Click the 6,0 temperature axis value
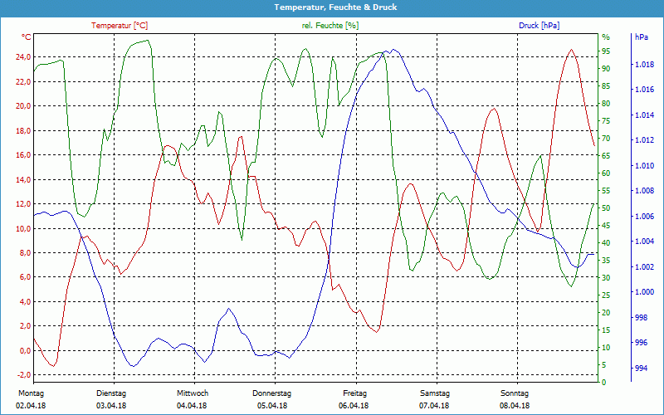This screenshot has height=415, width=664. click(x=25, y=277)
